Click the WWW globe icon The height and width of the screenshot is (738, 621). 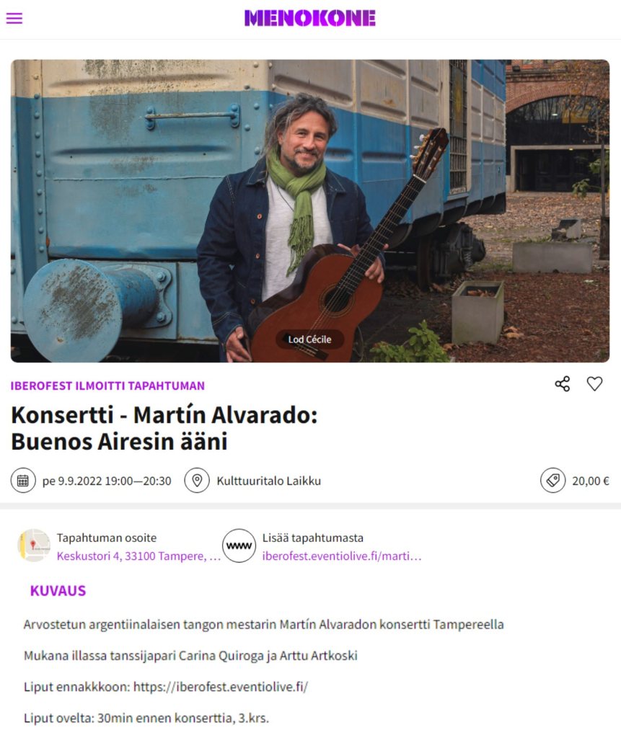[239, 546]
